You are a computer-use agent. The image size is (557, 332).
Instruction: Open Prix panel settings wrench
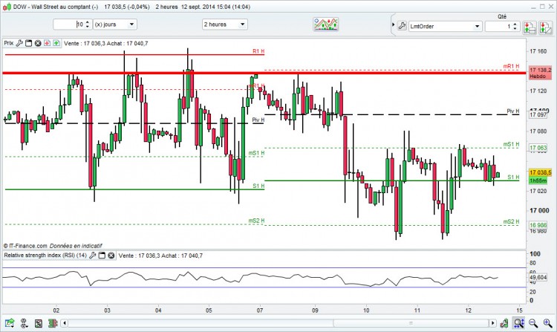coord(19,43)
